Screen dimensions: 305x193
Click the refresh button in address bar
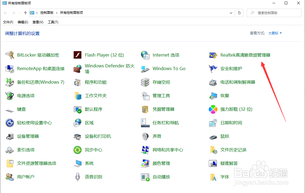(x=239, y=13)
